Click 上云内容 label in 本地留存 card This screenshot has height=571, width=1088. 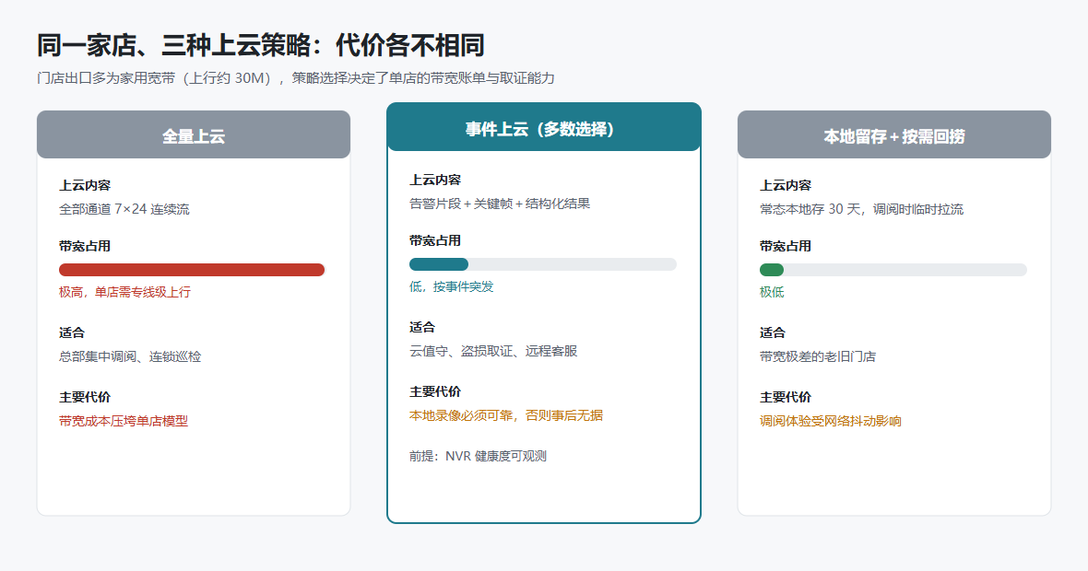coord(786,186)
